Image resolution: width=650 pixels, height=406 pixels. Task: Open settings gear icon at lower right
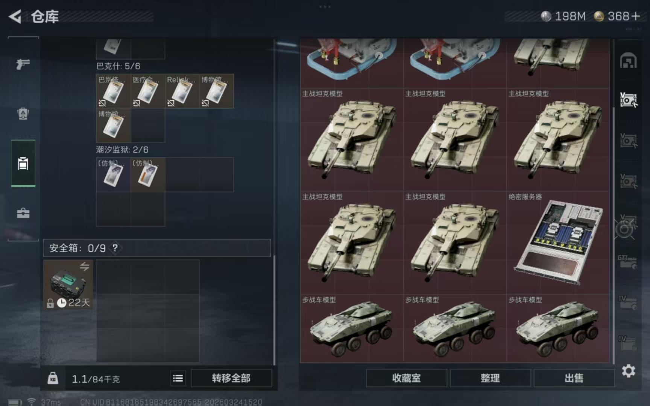point(628,371)
